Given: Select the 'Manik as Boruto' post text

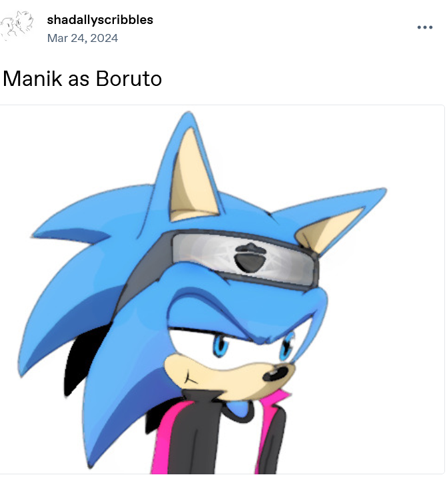Looking at the screenshot, I should 82,79.
